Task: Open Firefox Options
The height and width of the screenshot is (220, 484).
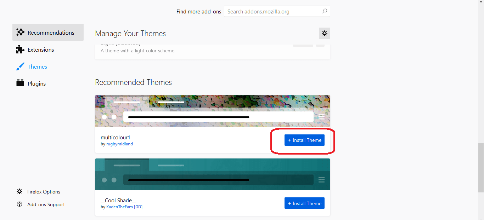Action: pyautogui.click(x=44, y=192)
